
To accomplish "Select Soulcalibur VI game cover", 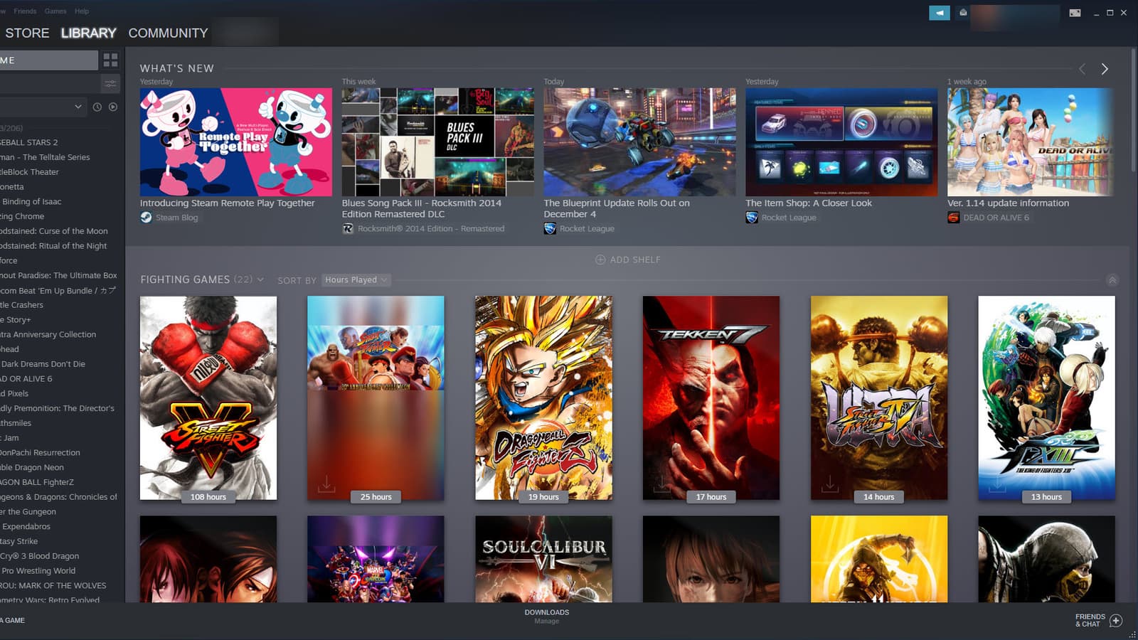I will pos(543,559).
